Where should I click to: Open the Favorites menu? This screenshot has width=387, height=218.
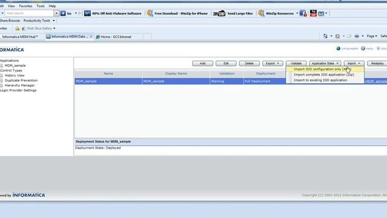[x=25, y=6]
